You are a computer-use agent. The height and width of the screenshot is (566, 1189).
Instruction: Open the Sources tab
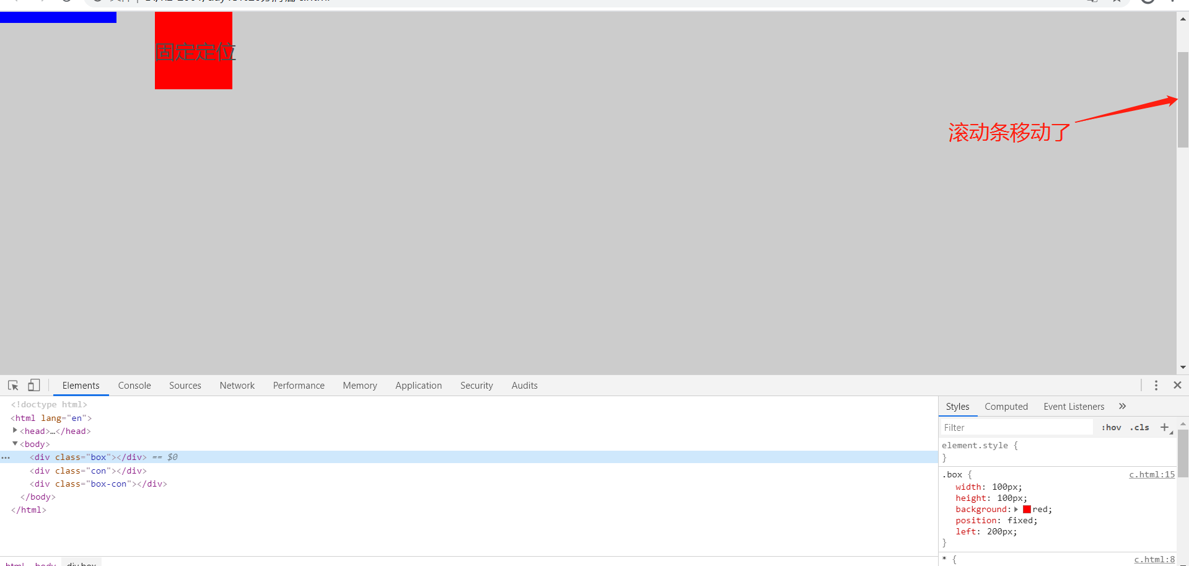click(x=185, y=385)
